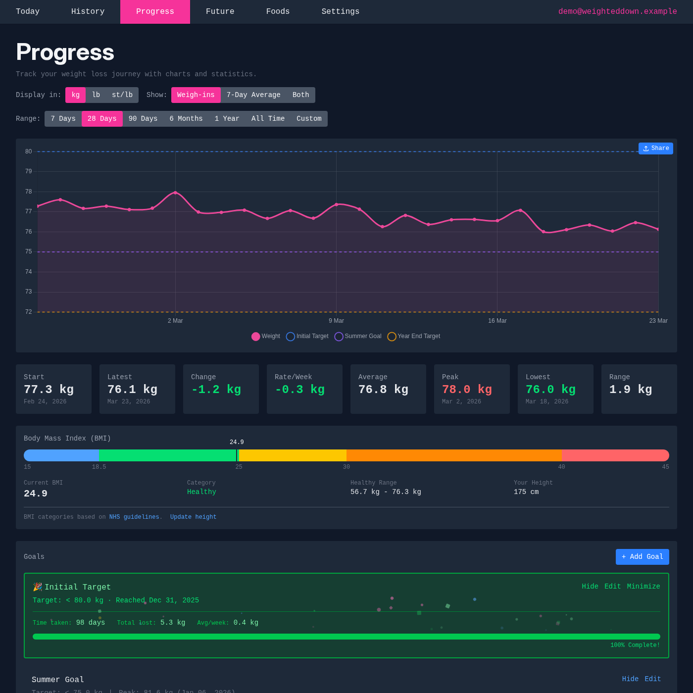Switch to the 1 Year range
Viewport: 693px width, 693px height.
[x=227, y=118]
